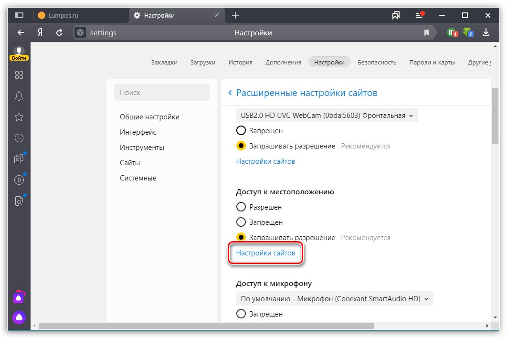Click "Настройки сайтов" link under location
The height and width of the screenshot is (338, 507).
[266, 253]
